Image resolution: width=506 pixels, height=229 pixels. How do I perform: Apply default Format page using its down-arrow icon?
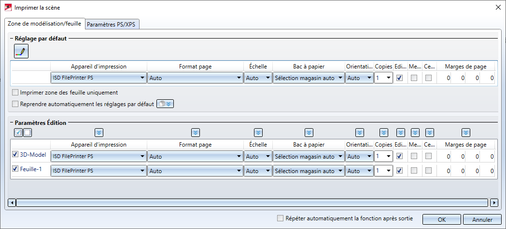[x=196, y=133]
